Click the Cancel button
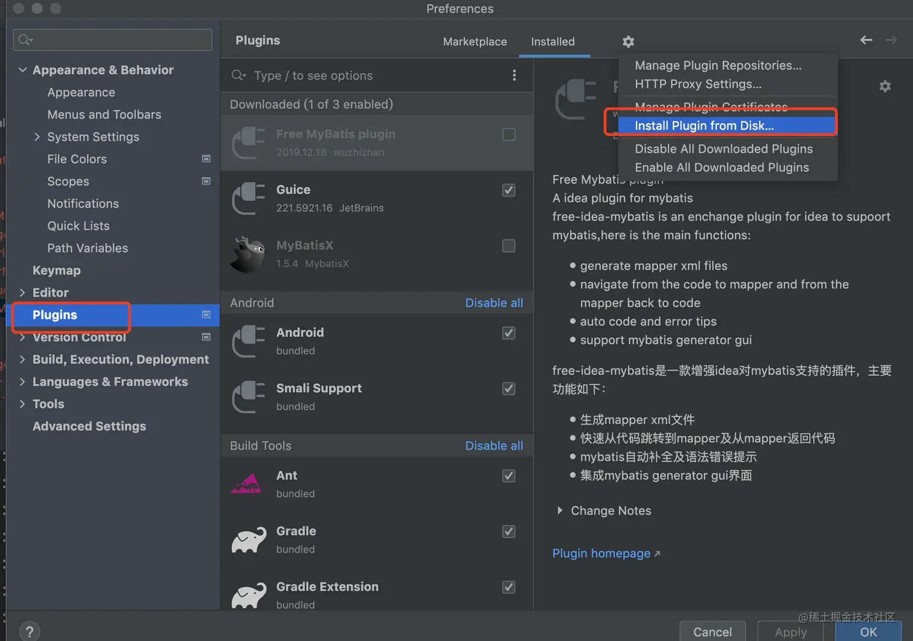Image resolution: width=913 pixels, height=641 pixels. [x=713, y=631]
